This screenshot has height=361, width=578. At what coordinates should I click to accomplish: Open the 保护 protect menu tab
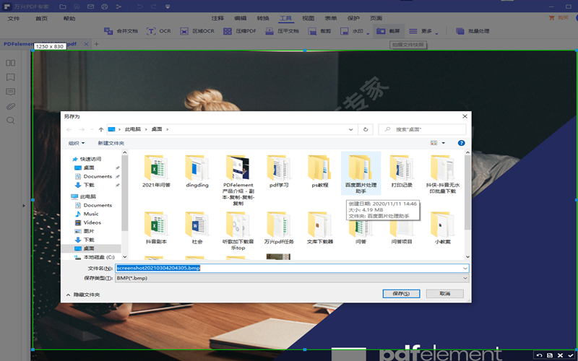coord(353,18)
